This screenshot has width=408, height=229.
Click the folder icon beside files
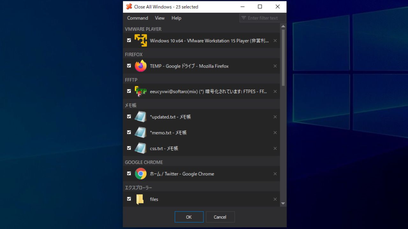(140, 199)
